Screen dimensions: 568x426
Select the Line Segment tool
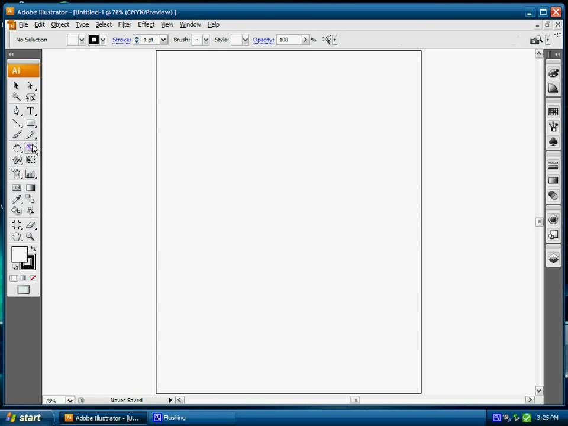tap(17, 123)
